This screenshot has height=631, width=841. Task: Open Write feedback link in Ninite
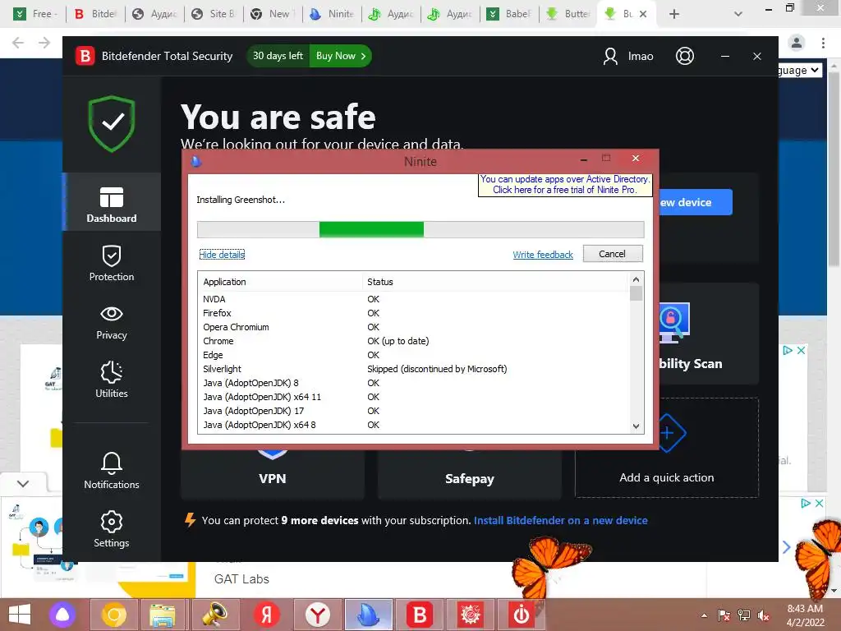[x=543, y=255]
